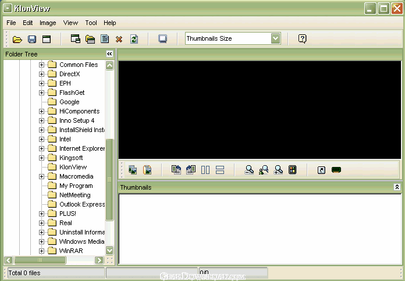Viewport: 405px width, 281px height.
Task: Click the paste image clipboard icon
Action: 147,170
